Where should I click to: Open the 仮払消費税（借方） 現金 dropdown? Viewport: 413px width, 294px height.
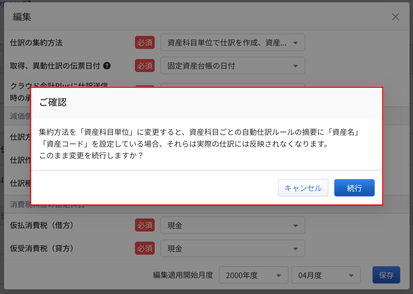click(x=233, y=225)
